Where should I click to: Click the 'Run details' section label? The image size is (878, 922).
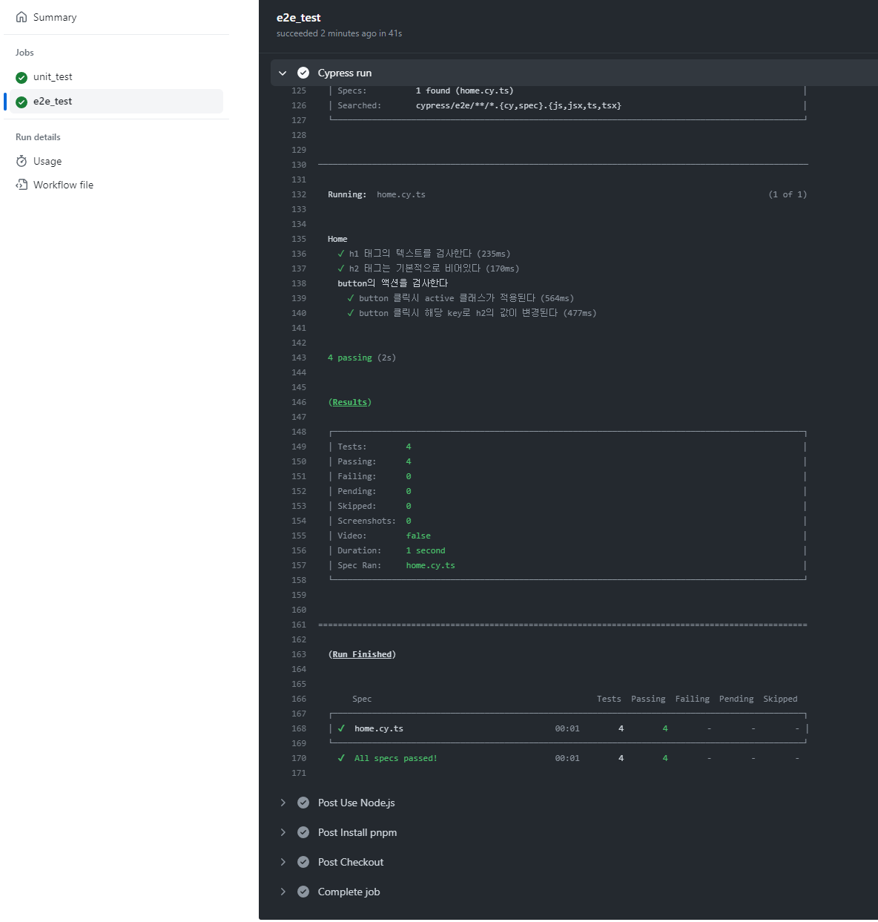pyautogui.click(x=38, y=137)
